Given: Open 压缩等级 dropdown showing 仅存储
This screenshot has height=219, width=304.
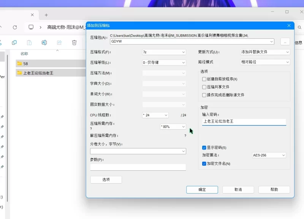Looking at the screenshot, I should tap(164, 62).
